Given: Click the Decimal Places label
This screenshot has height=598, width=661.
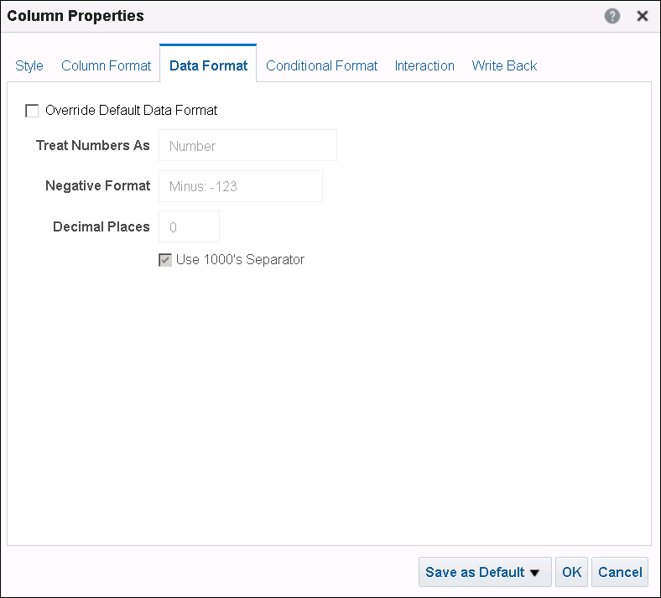Looking at the screenshot, I should pyautogui.click(x=101, y=226).
